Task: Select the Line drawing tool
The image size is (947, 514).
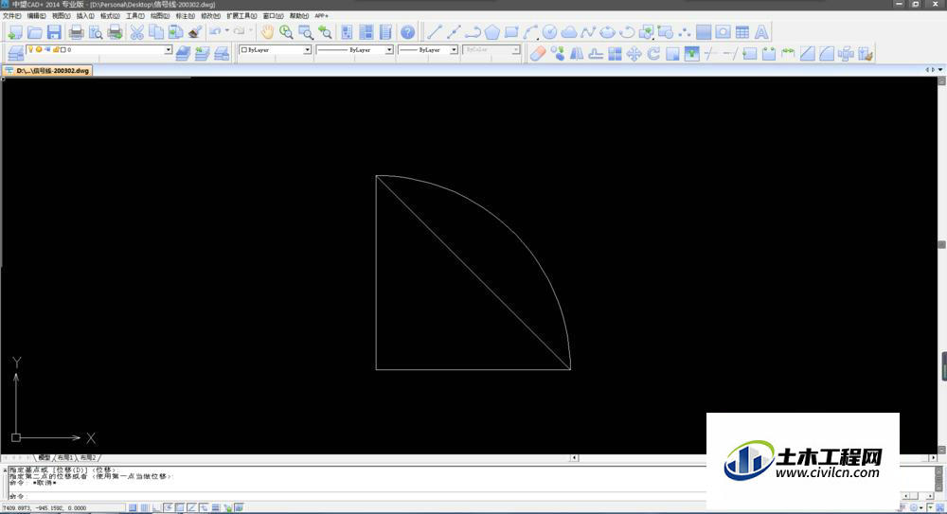Action: pos(435,32)
